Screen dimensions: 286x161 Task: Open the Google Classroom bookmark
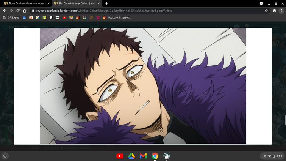(x=44, y=17)
